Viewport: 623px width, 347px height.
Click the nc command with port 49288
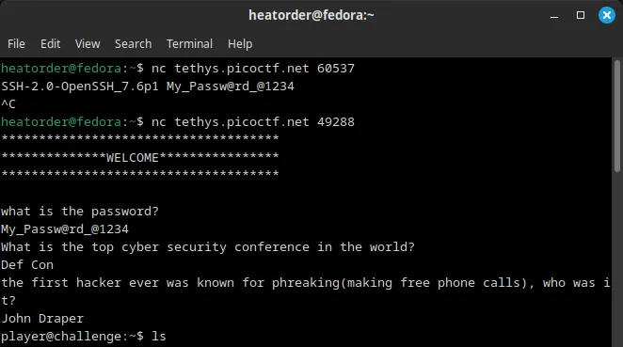coord(253,122)
